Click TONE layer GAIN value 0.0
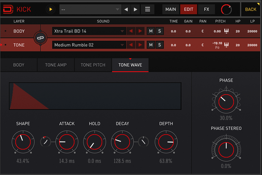 188,45
